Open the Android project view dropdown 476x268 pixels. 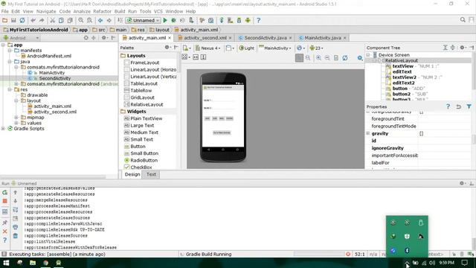click(22, 38)
